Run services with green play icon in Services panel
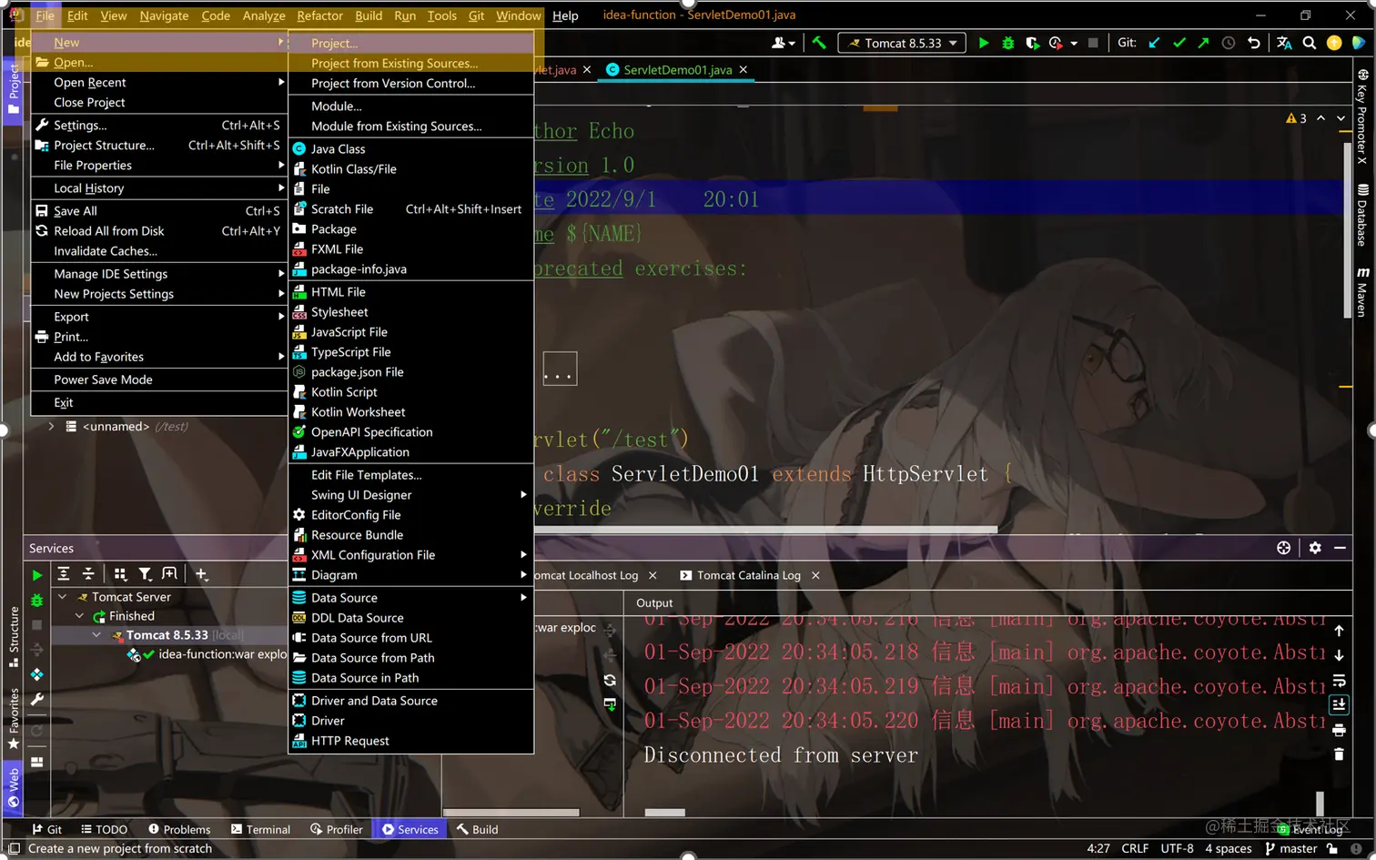This screenshot has width=1376, height=860. [36, 575]
